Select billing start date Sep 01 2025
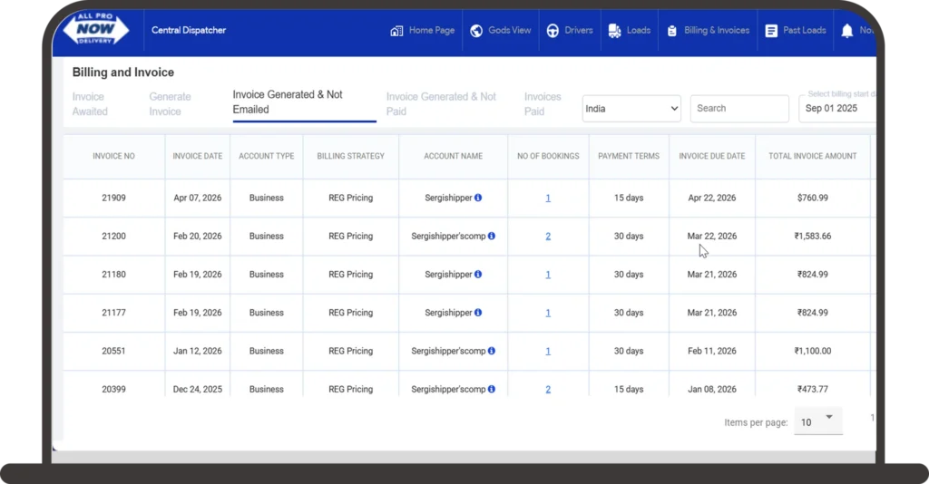The height and width of the screenshot is (484, 929). point(836,109)
